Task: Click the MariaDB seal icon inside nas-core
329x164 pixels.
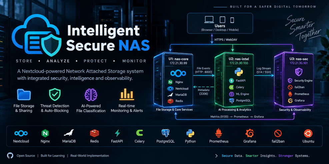Action: [170, 95]
